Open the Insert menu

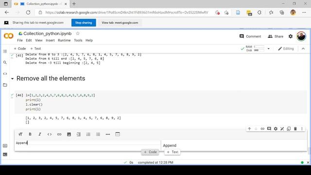click(50, 40)
